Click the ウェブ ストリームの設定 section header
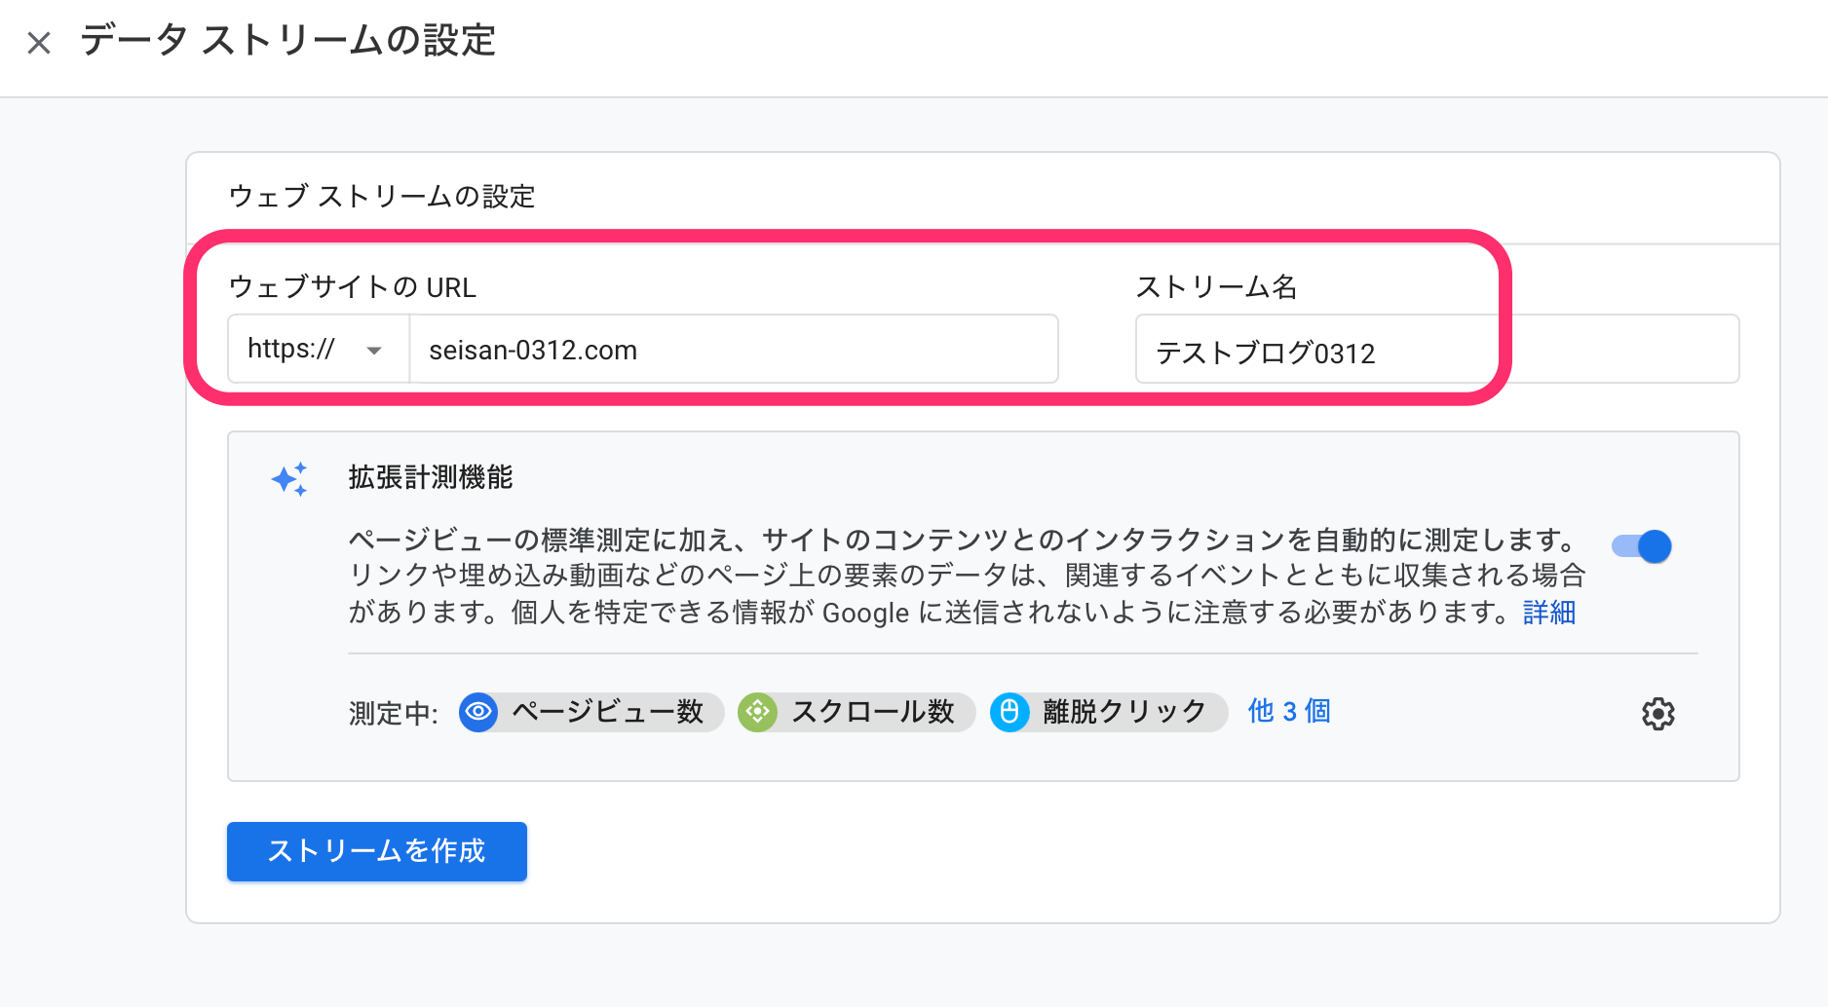 382,197
